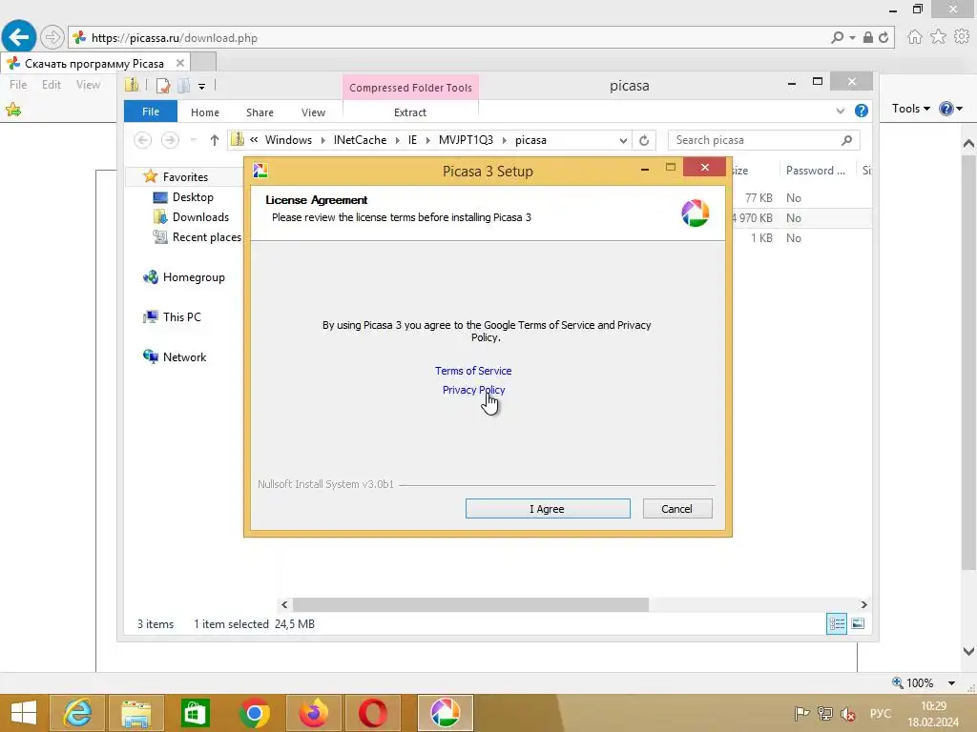Click the Picasa logo in the setup header
Screen dimensions: 977x732
[695, 213]
